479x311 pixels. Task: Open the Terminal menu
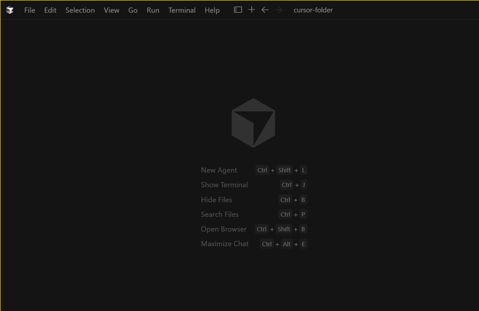(x=182, y=10)
